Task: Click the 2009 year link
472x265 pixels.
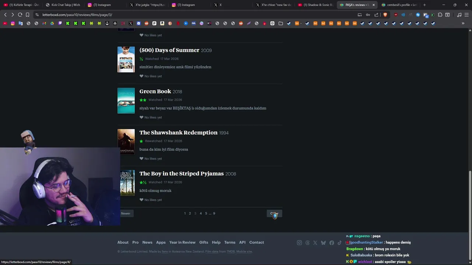Action: click(206, 50)
